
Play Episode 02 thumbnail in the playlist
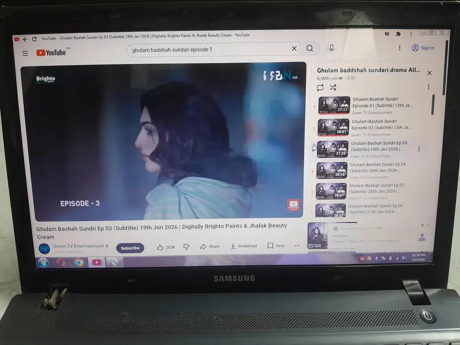point(333,127)
